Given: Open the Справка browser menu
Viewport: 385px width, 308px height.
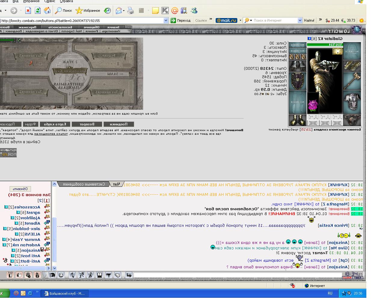Looking at the screenshot, I should pyautogui.click(x=66, y=1).
